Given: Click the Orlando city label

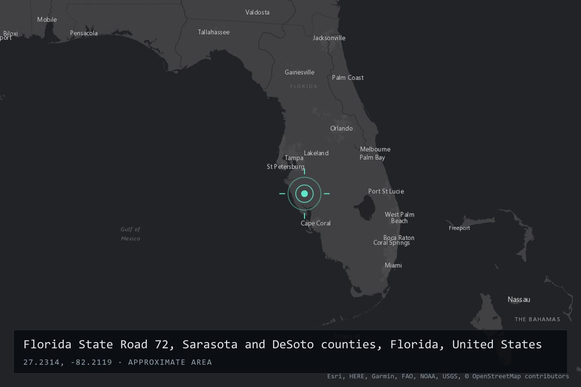Looking at the screenshot, I should pos(341,128).
